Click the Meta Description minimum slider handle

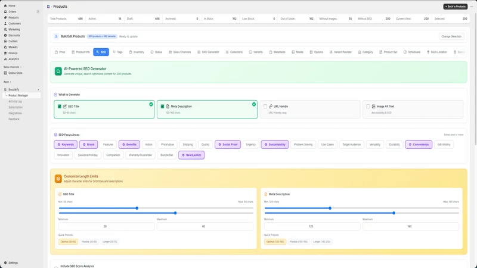click(x=330, y=208)
